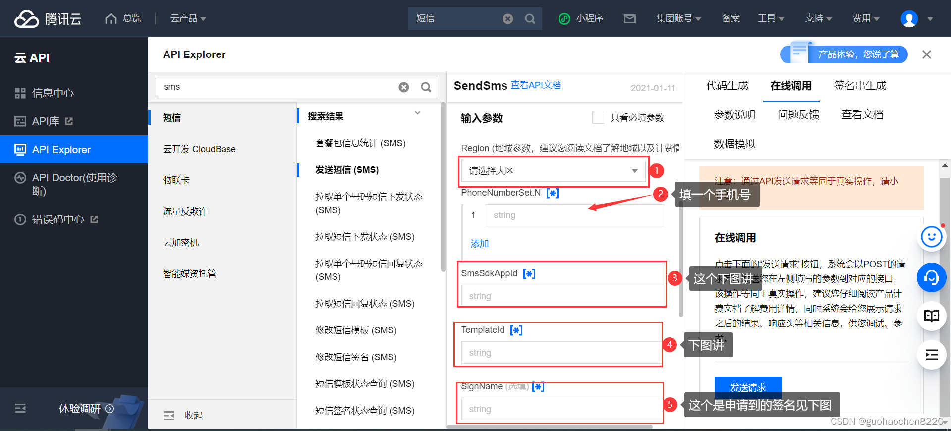Select API Explorer in the sidebar
The image size is (951, 431).
coord(74,149)
